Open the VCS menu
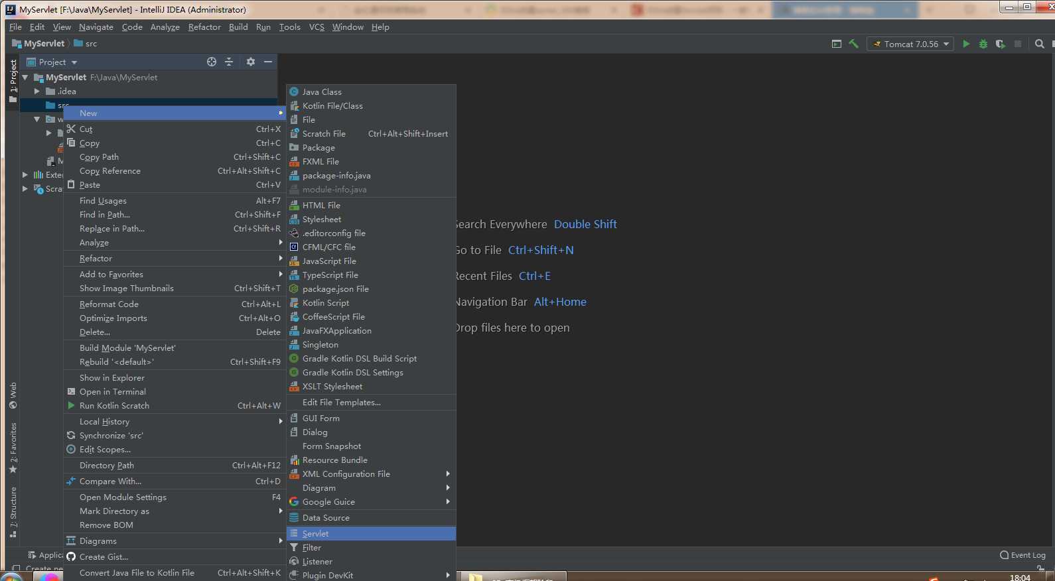Image resolution: width=1055 pixels, height=581 pixels. (316, 27)
